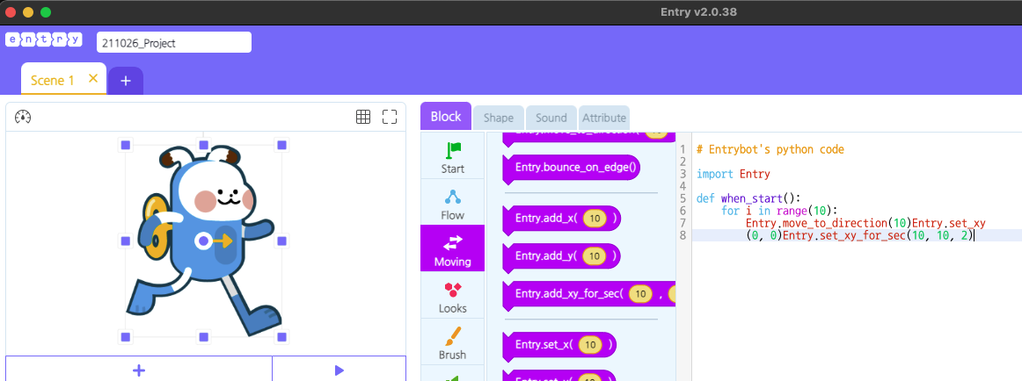Click the entry logo
This screenshot has height=381, width=1022.
(x=44, y=40)
